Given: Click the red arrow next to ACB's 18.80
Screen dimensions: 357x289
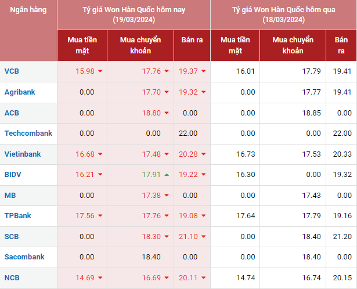Looking at the screenshot, I should [x=167, y=113].
